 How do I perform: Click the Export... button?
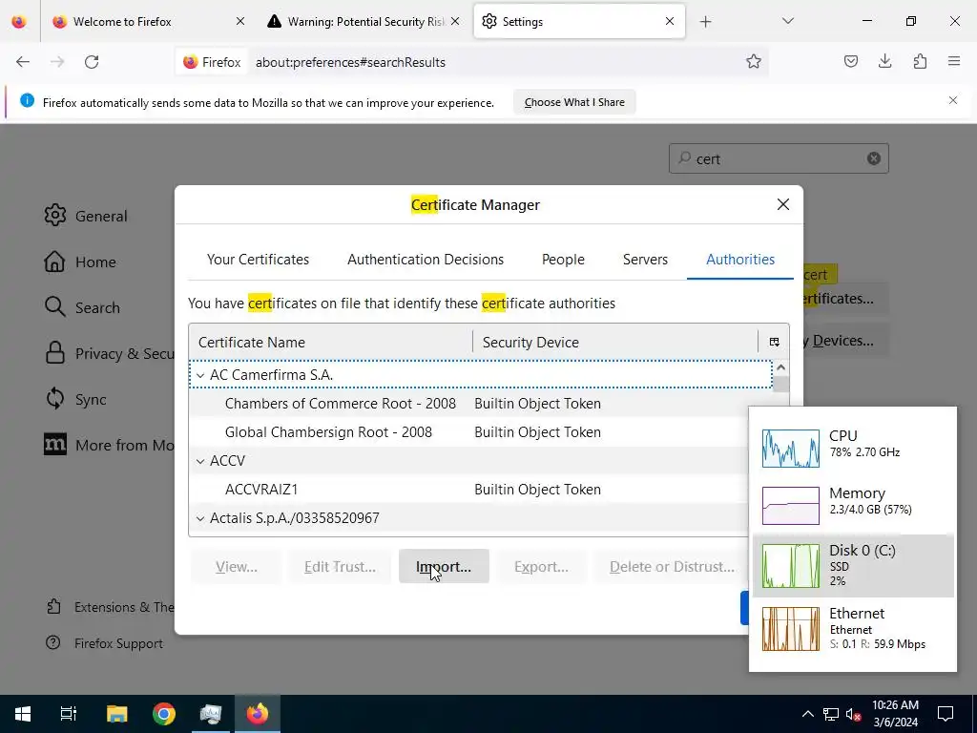(541, 567)
